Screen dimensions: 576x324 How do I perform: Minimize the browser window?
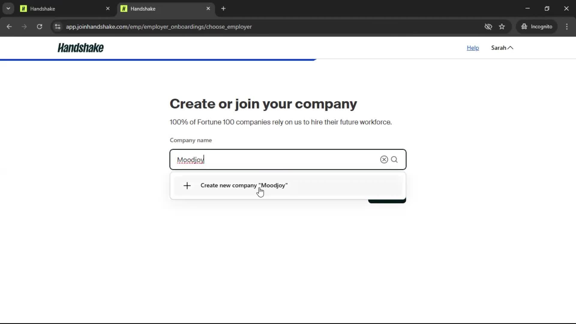[x=527, y=8]
